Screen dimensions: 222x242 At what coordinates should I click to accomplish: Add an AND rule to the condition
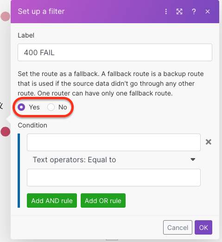coord(52,201)
